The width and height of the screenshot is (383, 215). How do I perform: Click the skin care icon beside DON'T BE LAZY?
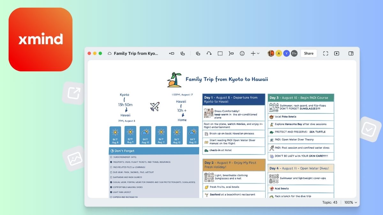point(272,156)
